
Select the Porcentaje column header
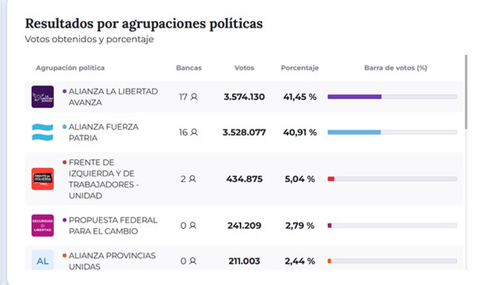299,68
